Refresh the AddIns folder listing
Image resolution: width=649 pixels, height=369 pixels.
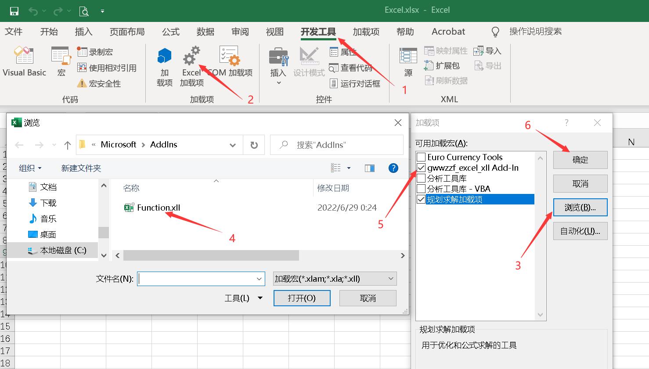pos(254,145)
